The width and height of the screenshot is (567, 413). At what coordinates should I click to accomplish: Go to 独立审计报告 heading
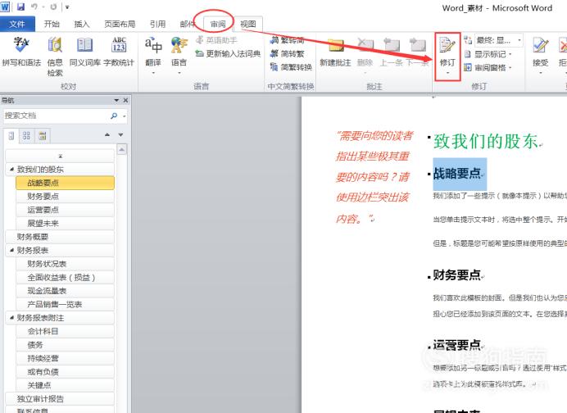pos(60,399)
